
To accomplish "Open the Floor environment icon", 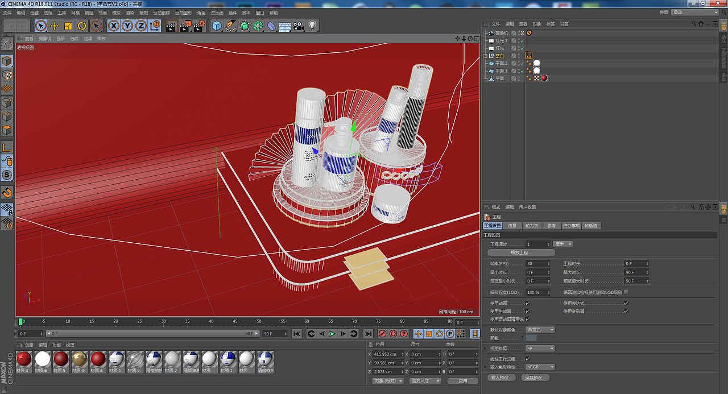I will (x=285, y=26).
